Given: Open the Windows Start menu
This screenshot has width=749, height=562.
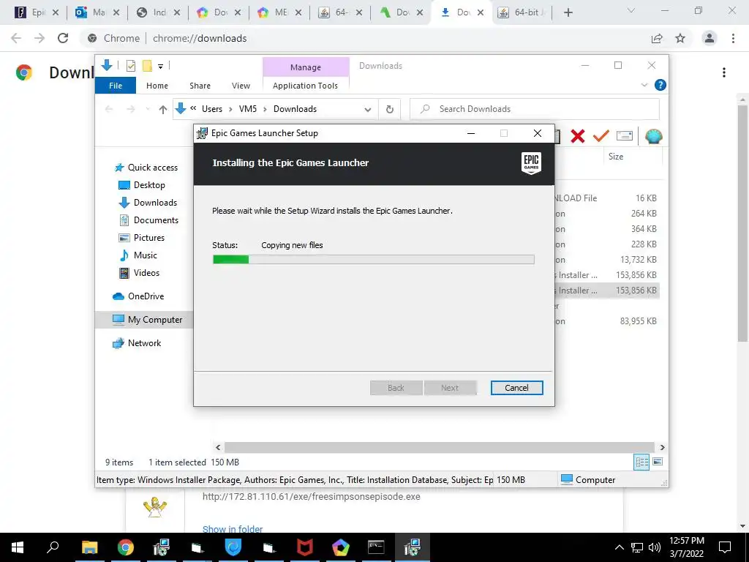Looking at the screenshot, I should pyautogui.click(x=18, y=547).
